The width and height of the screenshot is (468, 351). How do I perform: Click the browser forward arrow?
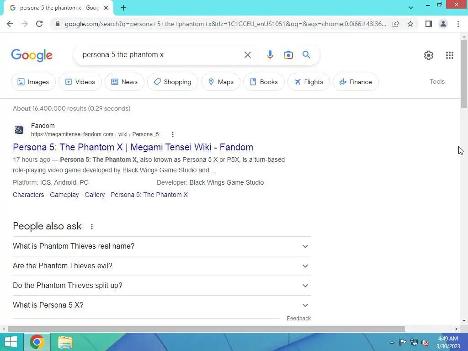pyautogui.click(x=25, y=24)
